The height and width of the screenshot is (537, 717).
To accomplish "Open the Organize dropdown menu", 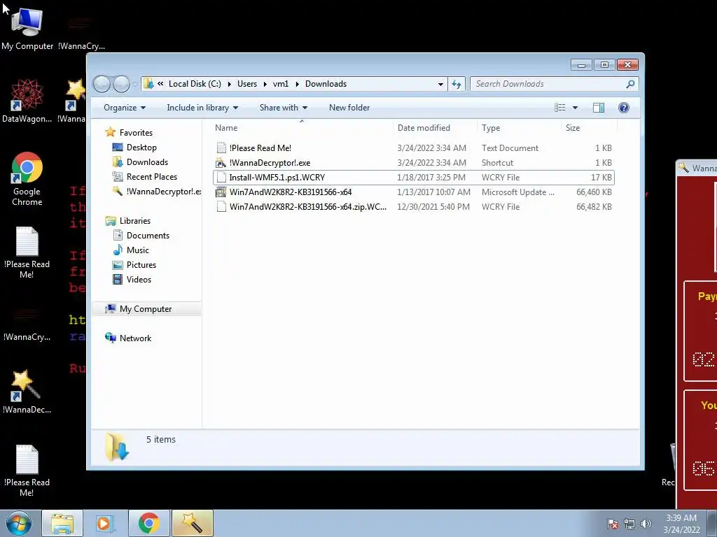I will point(125,108).
